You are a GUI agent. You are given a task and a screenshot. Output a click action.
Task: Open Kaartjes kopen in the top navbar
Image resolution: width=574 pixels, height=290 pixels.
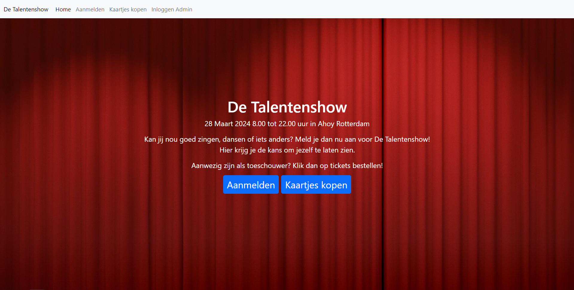tap(128, 9)
